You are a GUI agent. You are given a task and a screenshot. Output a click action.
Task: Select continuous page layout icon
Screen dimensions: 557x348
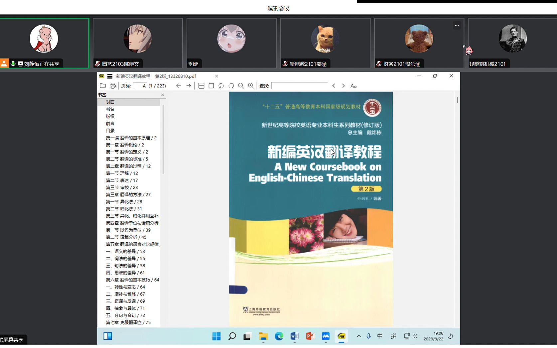click(x=201, y=86)
